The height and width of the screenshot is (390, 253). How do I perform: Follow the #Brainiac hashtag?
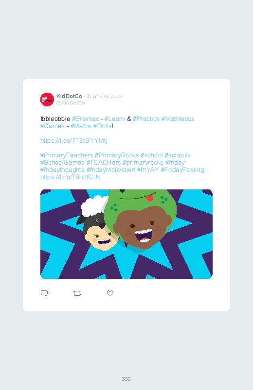click(85, 119)
